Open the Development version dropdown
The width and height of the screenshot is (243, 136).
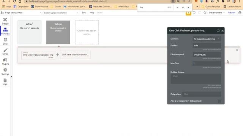tap(217, 12)
